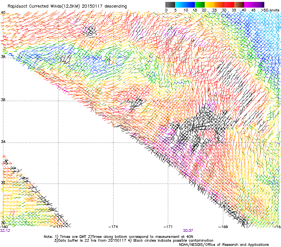
Task: Click the longitude label -171
Action: pyautogui.click(x=168, y=227)
